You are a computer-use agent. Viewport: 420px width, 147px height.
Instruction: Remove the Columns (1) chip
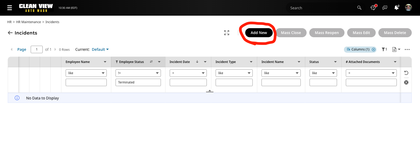coord(374,49)
